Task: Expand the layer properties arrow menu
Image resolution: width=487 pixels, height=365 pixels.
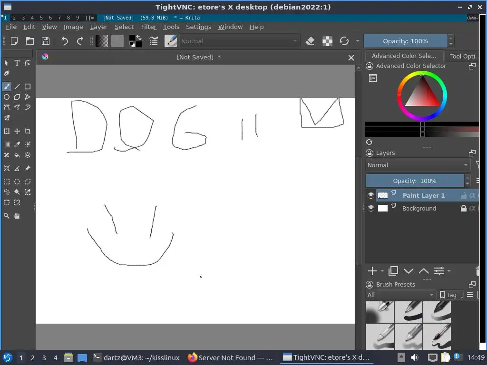Action: (449, 271)
